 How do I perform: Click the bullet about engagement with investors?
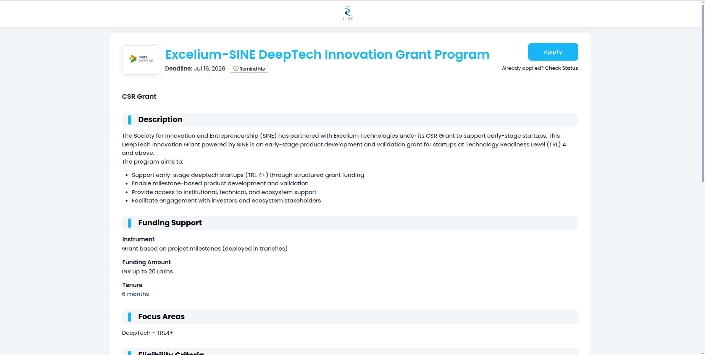click(x=226, y=201)
